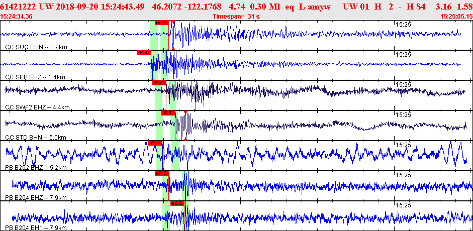Click the 15:25 time tick on the B204 EH1 row
This screenshot has height=231, width=473.
[x=403, y=205]
